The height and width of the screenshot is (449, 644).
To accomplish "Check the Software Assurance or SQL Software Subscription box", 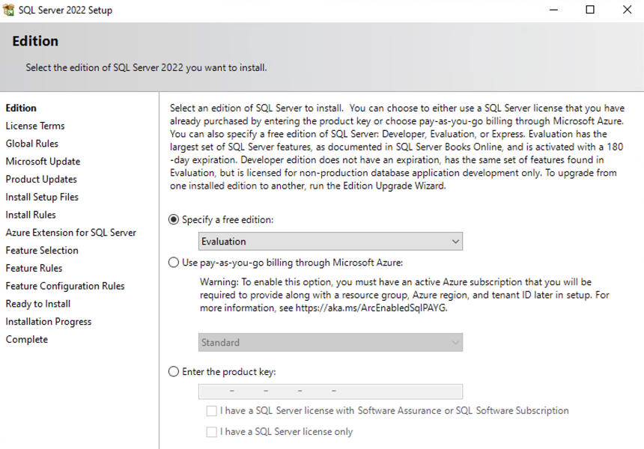I will pos(211,411).
